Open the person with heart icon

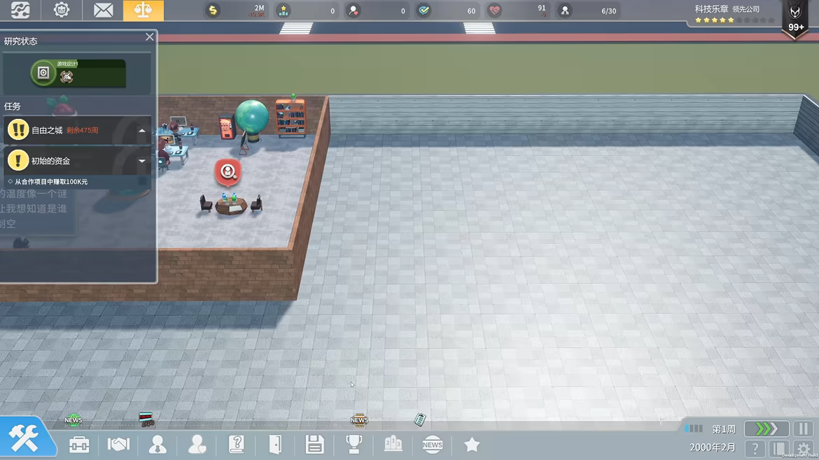(197, 445)
